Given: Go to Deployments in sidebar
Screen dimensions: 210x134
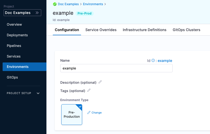Looking at the screenshot, I should (17, 35).
